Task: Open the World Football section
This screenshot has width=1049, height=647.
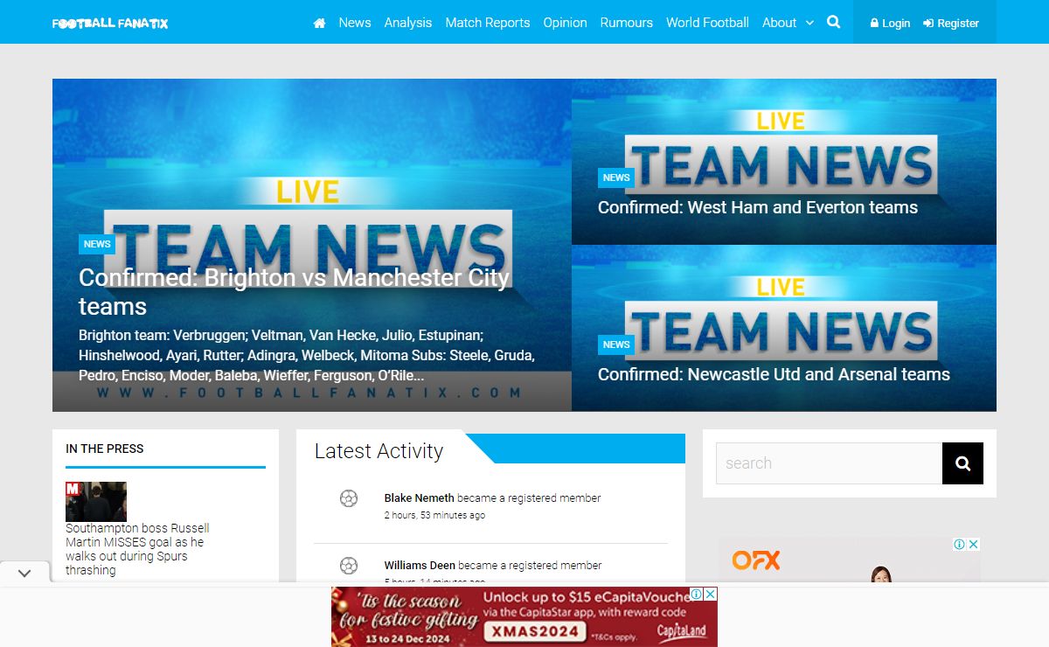Action: pyautogui.click(x=707, y=23)
